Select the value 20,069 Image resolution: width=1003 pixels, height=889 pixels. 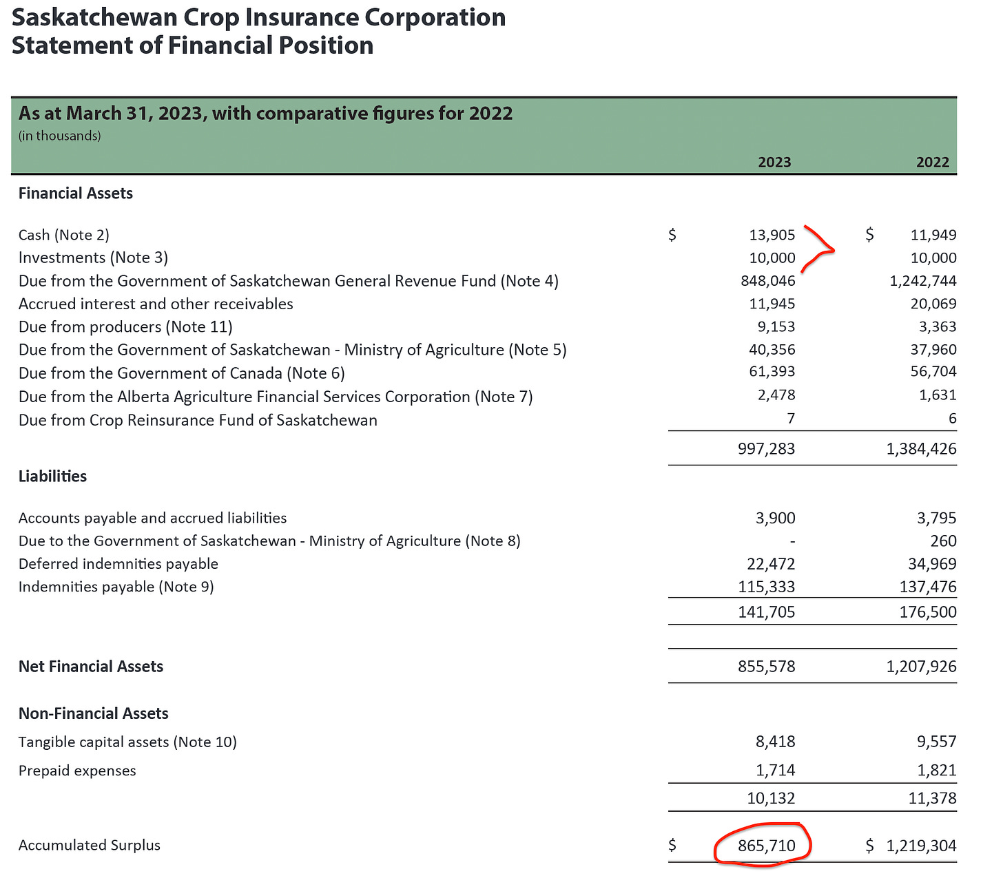[x=933, y=304]
